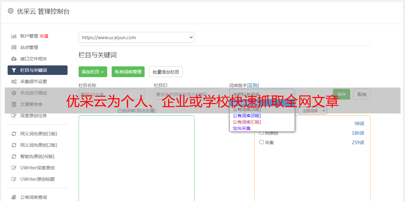Viewport: 405px width, 201px height.
Task: Tick the 伪原创 checkbox
Action: click(262, 133)
